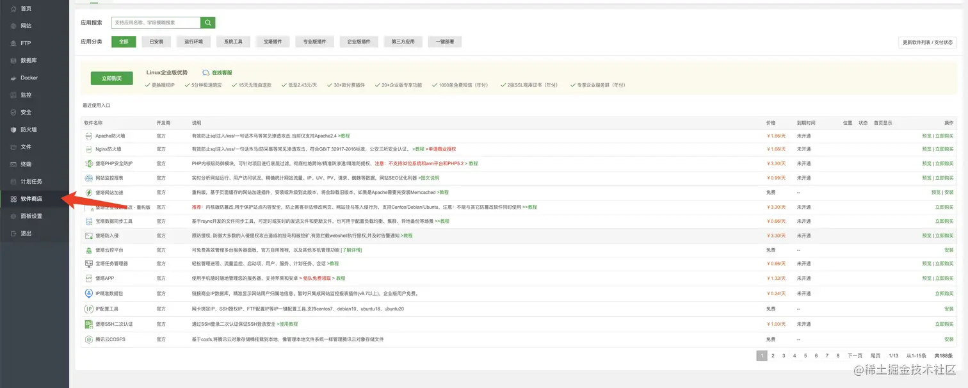968x388 pixels.
Task: Click the 堡塔PHP安全防护 icon
Action: [89, 163]
